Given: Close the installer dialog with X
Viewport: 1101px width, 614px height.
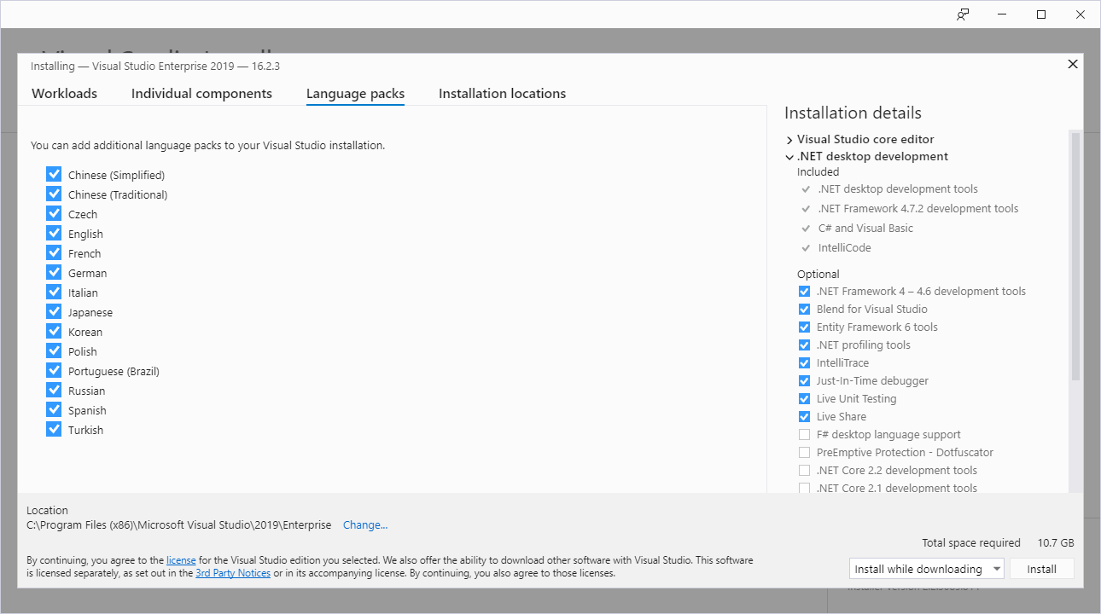Looking at the screenshot, I should click(x=1073, y=64).
